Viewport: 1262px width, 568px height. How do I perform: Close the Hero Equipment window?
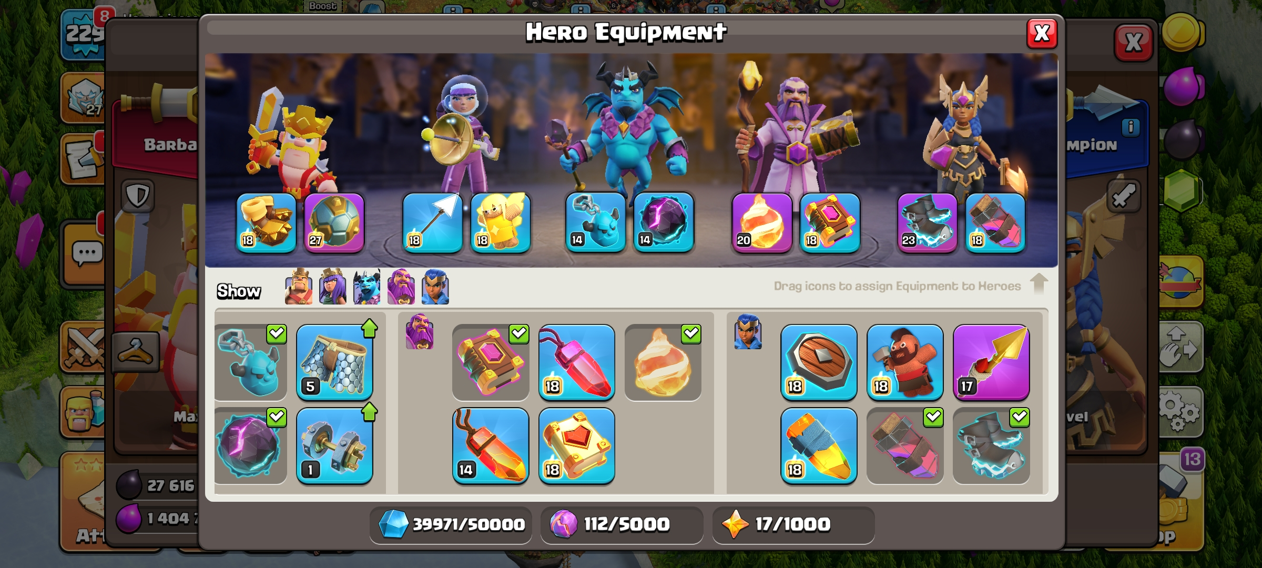1042,34
